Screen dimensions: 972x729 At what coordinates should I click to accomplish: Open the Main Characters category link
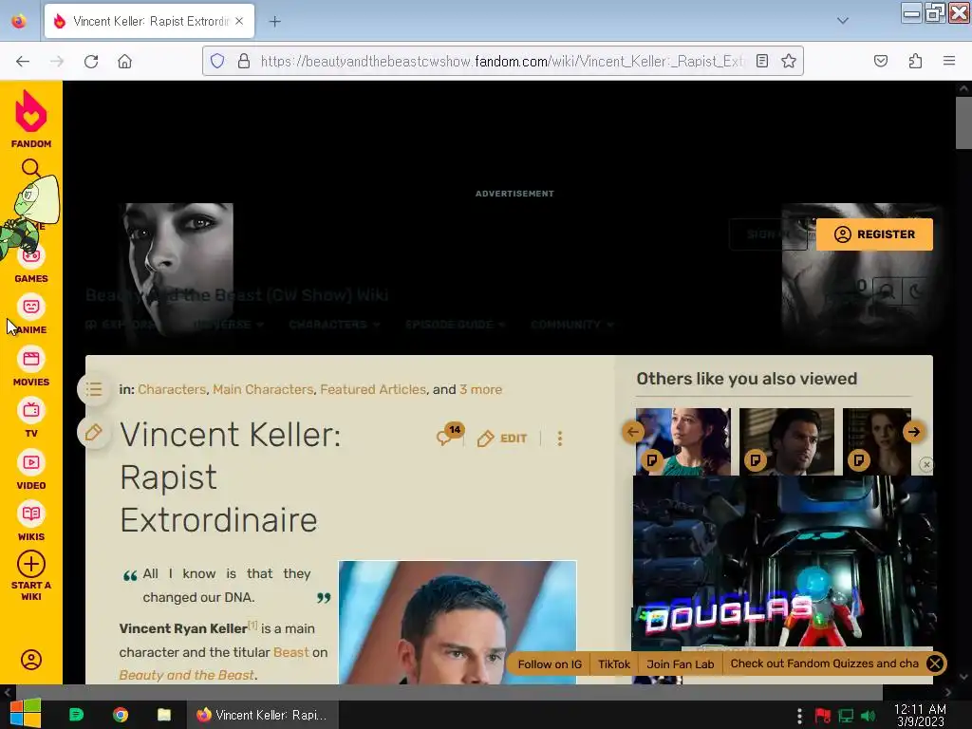click(263, 389)
